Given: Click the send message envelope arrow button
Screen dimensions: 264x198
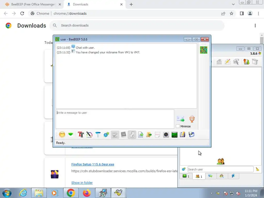Looking at the screenshot, I should point(180,119).
